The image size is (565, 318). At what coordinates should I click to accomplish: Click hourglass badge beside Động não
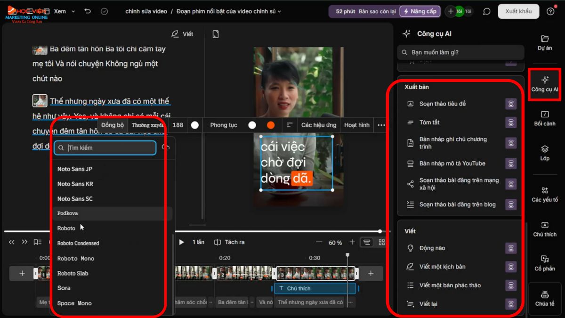tap(511, 248)
